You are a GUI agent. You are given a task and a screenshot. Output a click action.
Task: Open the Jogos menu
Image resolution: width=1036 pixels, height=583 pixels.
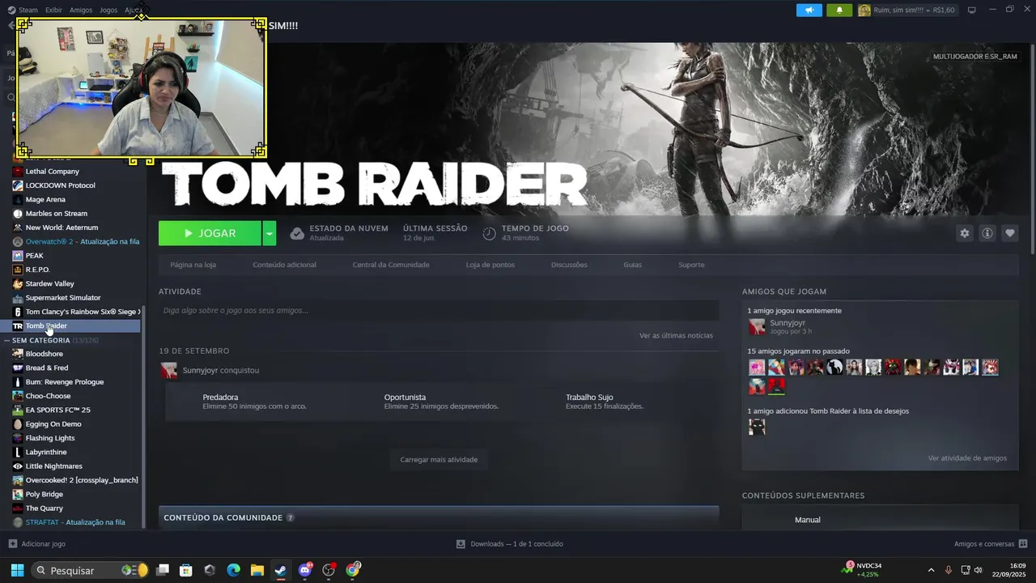[x=108, y=10]
